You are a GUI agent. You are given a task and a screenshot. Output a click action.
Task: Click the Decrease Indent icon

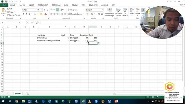pyautogui.click(x=62, y=14)
